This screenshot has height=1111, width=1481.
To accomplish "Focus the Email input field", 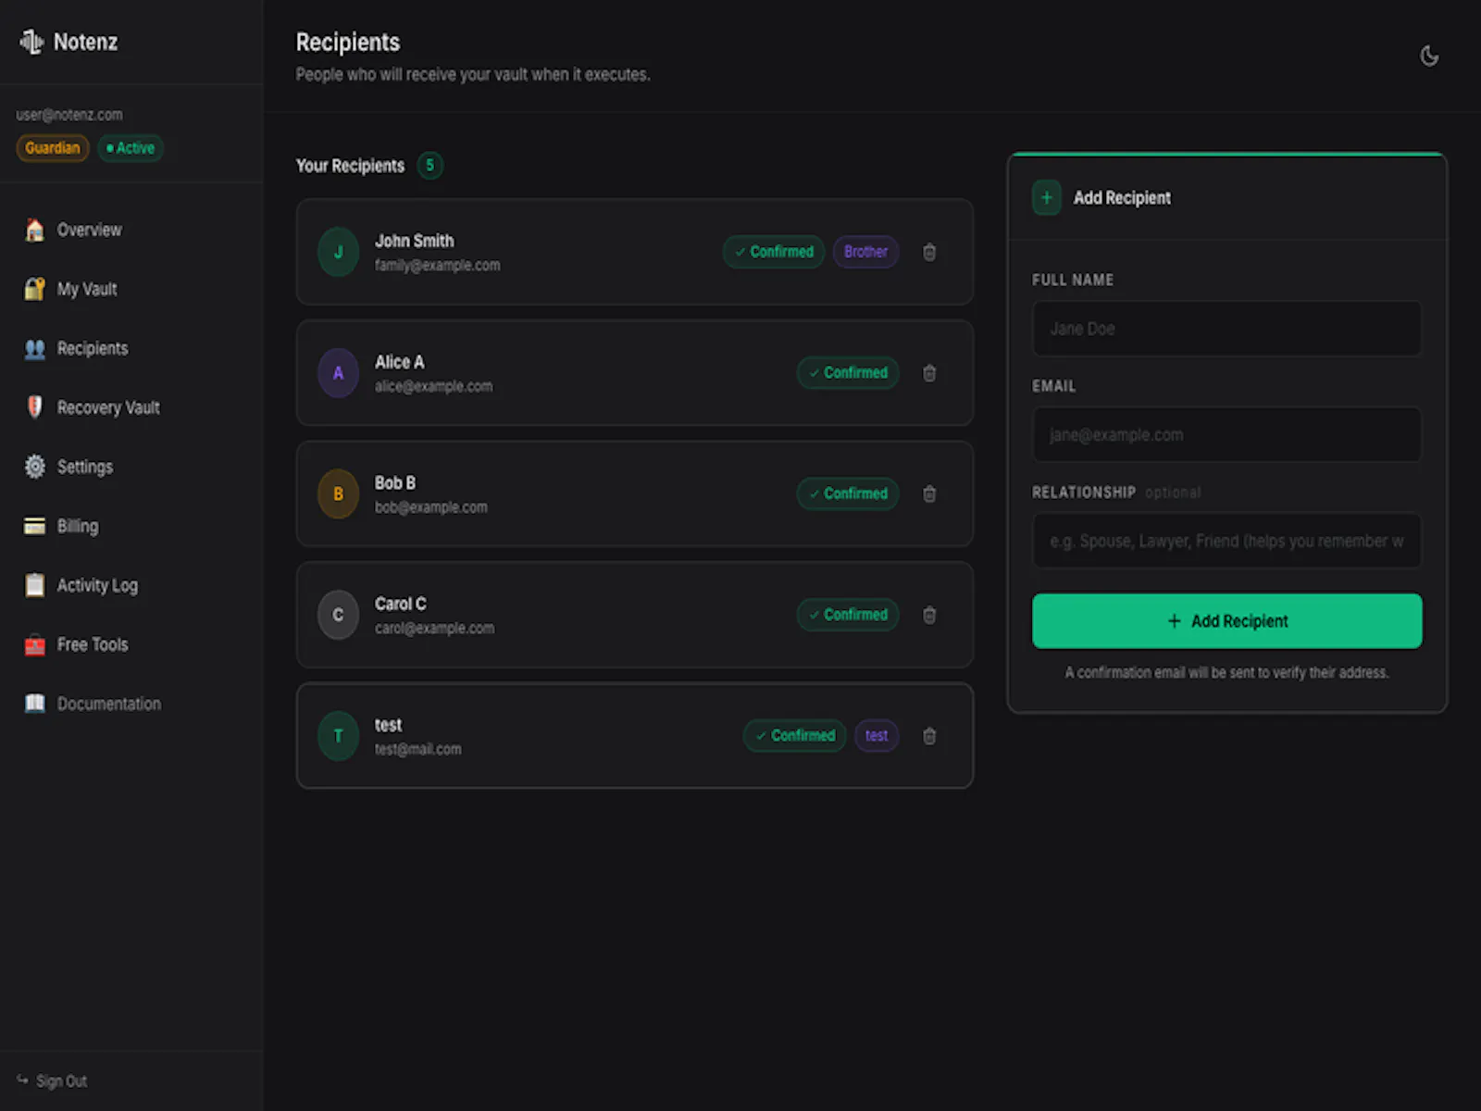I will click(x=1226, y=435).
